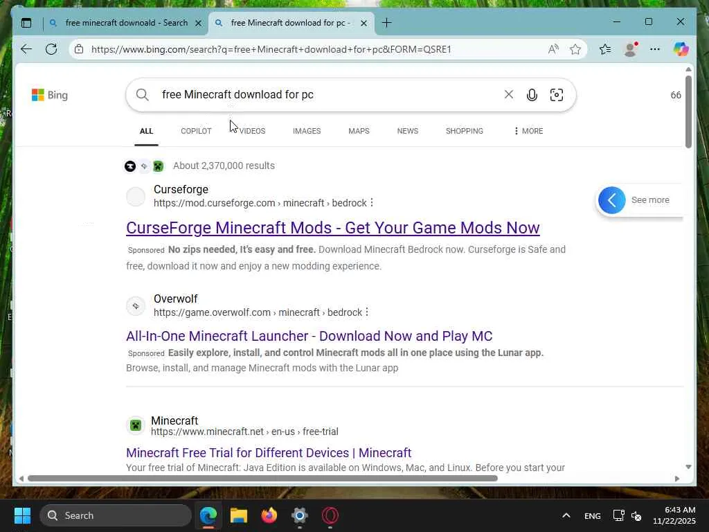Screen dimensions: 709x532
Task: Open visual search camera icon
Action: pyautogui.click(x=557, y=94)
